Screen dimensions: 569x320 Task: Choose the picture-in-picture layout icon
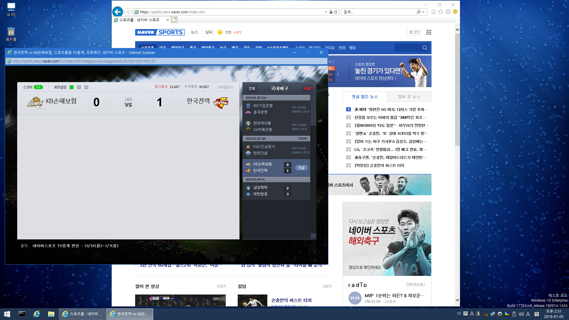click(79, 87)
